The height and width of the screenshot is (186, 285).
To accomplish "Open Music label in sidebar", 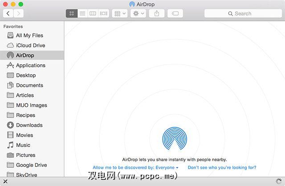I will coord(23,145).
